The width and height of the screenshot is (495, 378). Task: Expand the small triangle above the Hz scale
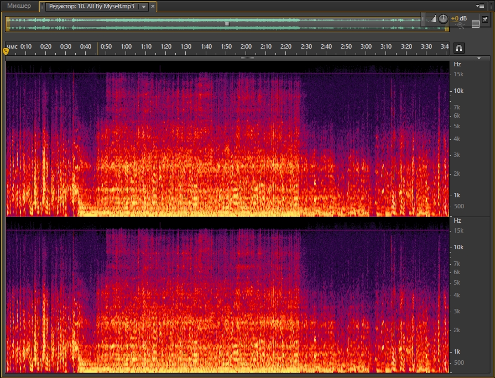(x=479, y=58)
